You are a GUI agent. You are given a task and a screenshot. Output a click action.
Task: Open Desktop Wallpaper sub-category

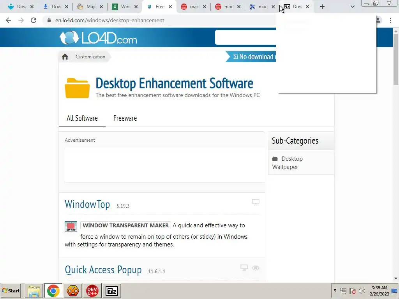[288, 163]
